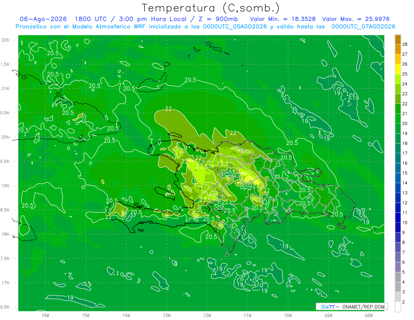Click the 'Sis' logo in the credit box
The height and width of the screenshot is (320, 414).
click(325, 307)
